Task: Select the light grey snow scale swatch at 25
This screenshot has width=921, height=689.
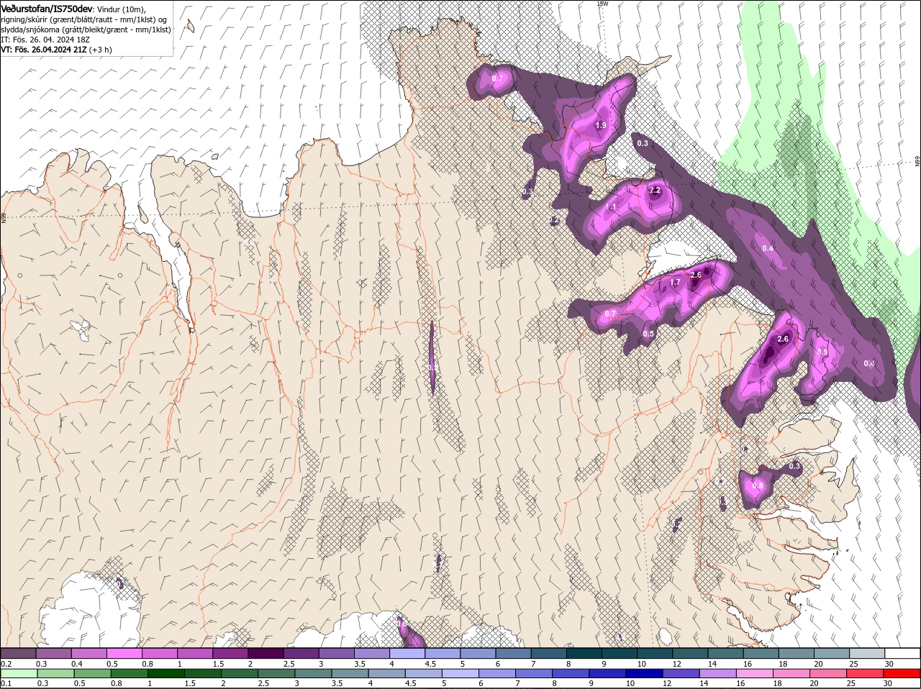Action: [867, 653]
